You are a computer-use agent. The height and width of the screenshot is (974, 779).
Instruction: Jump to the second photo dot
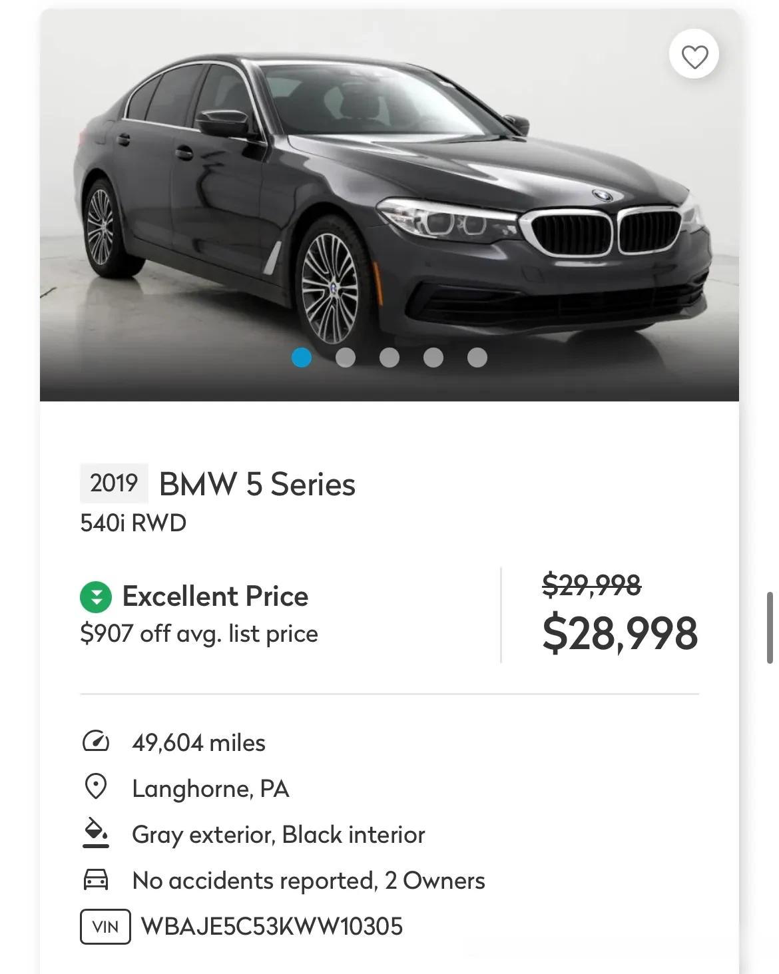346,358
